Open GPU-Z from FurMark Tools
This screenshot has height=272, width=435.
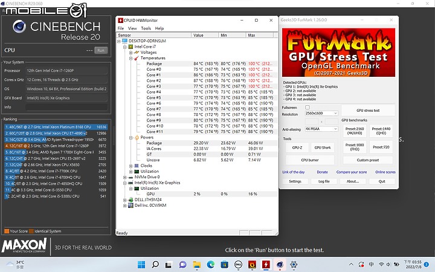(297, 147)
